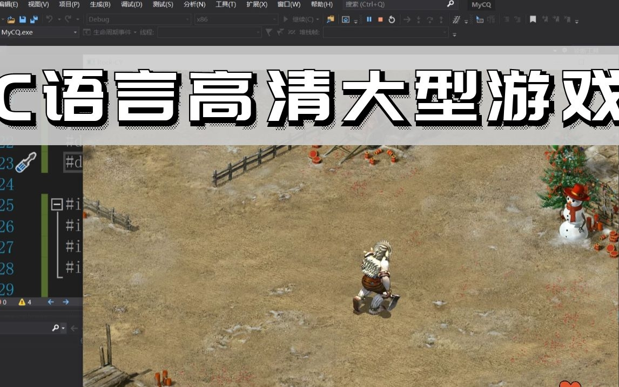The image size is (619, 387).
Task: Pause debugging with Break All
Action: [x=369, y=19]
